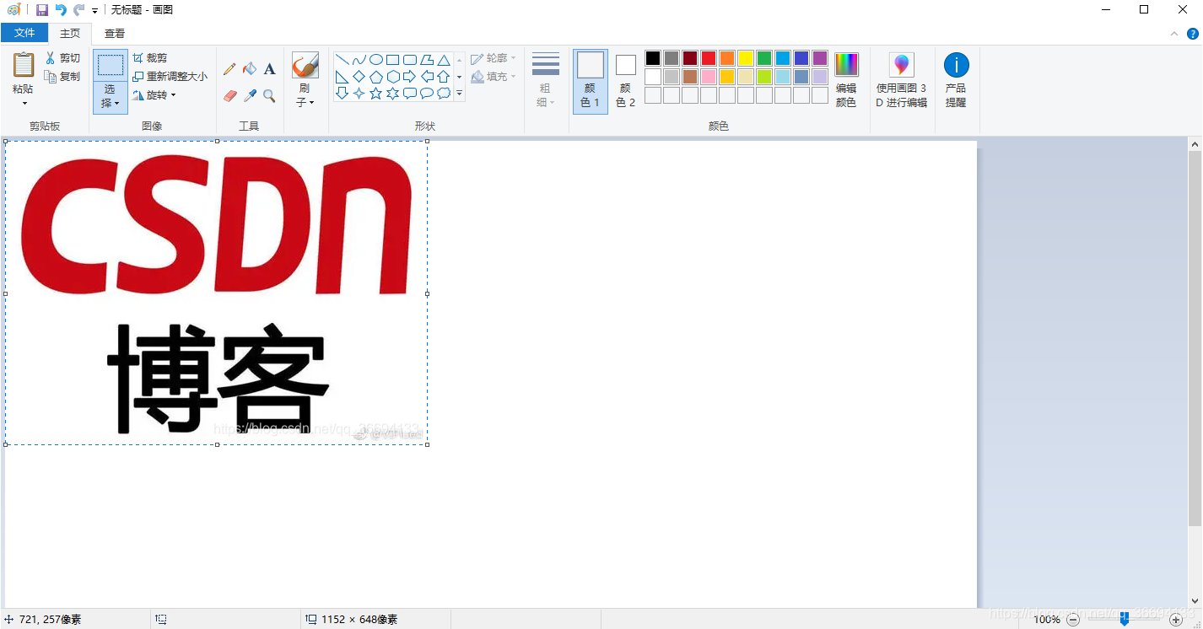Pick the black color swatch
Viewport: 1203px width, 629px height.
[653, 58]
